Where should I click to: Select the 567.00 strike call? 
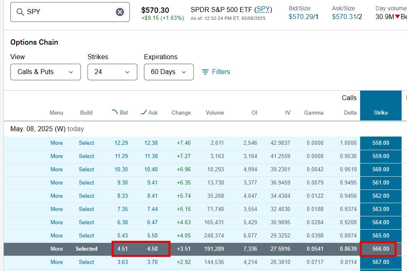coord(86,262)
